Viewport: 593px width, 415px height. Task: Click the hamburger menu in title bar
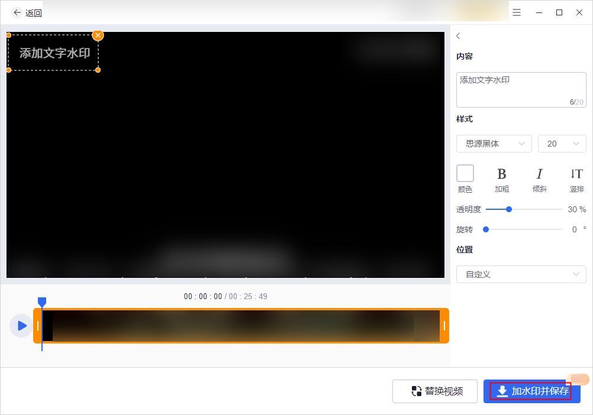516,12
